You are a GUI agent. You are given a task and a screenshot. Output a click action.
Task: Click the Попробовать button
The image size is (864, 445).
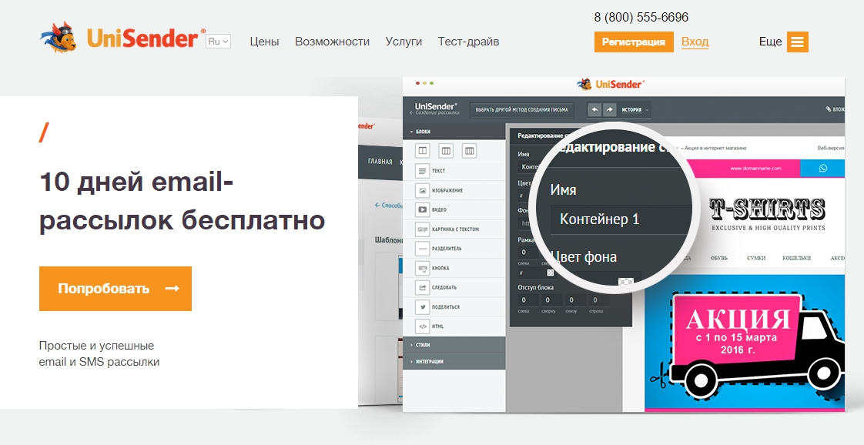[x=115, y=288]
